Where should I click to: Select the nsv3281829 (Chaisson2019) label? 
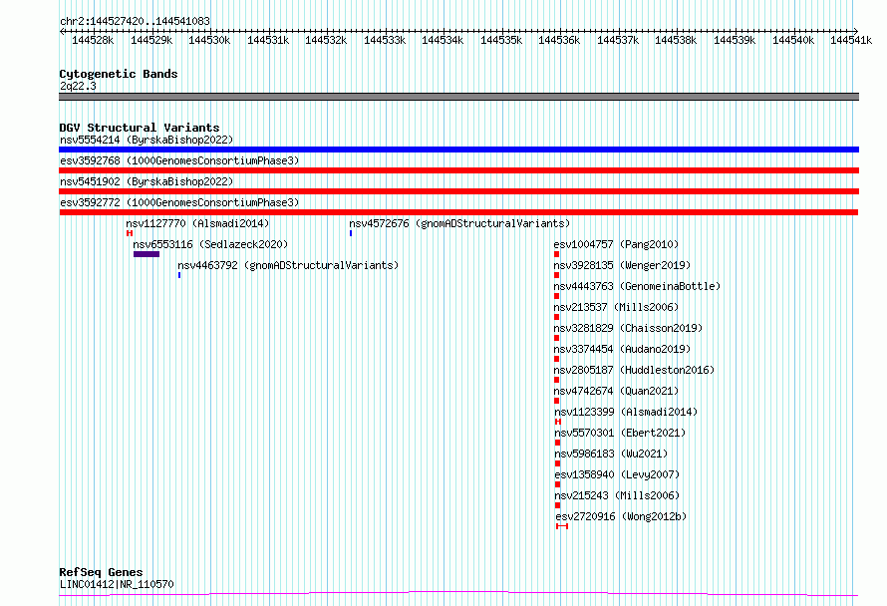click(628, 328)
